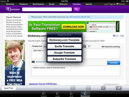Choose Excite Translate in the popup
The image size is (129, 97).
[64, 46]
